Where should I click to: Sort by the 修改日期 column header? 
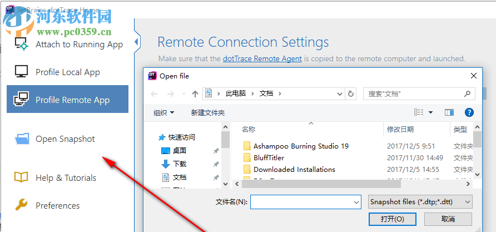click(400, 129)
